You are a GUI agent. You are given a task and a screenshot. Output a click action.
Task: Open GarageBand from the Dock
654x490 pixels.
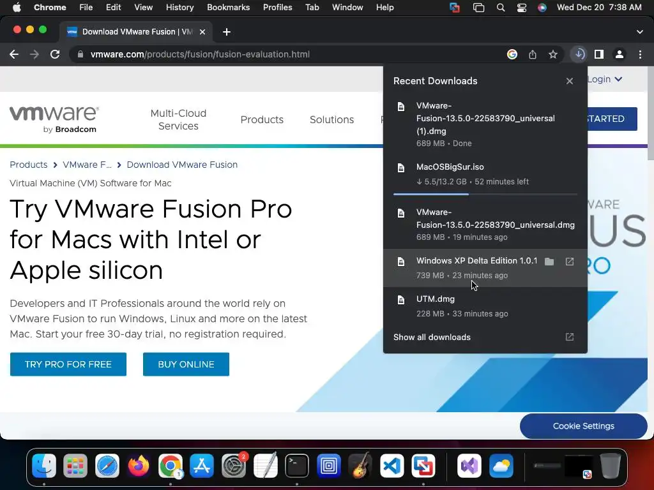point(360,465)
